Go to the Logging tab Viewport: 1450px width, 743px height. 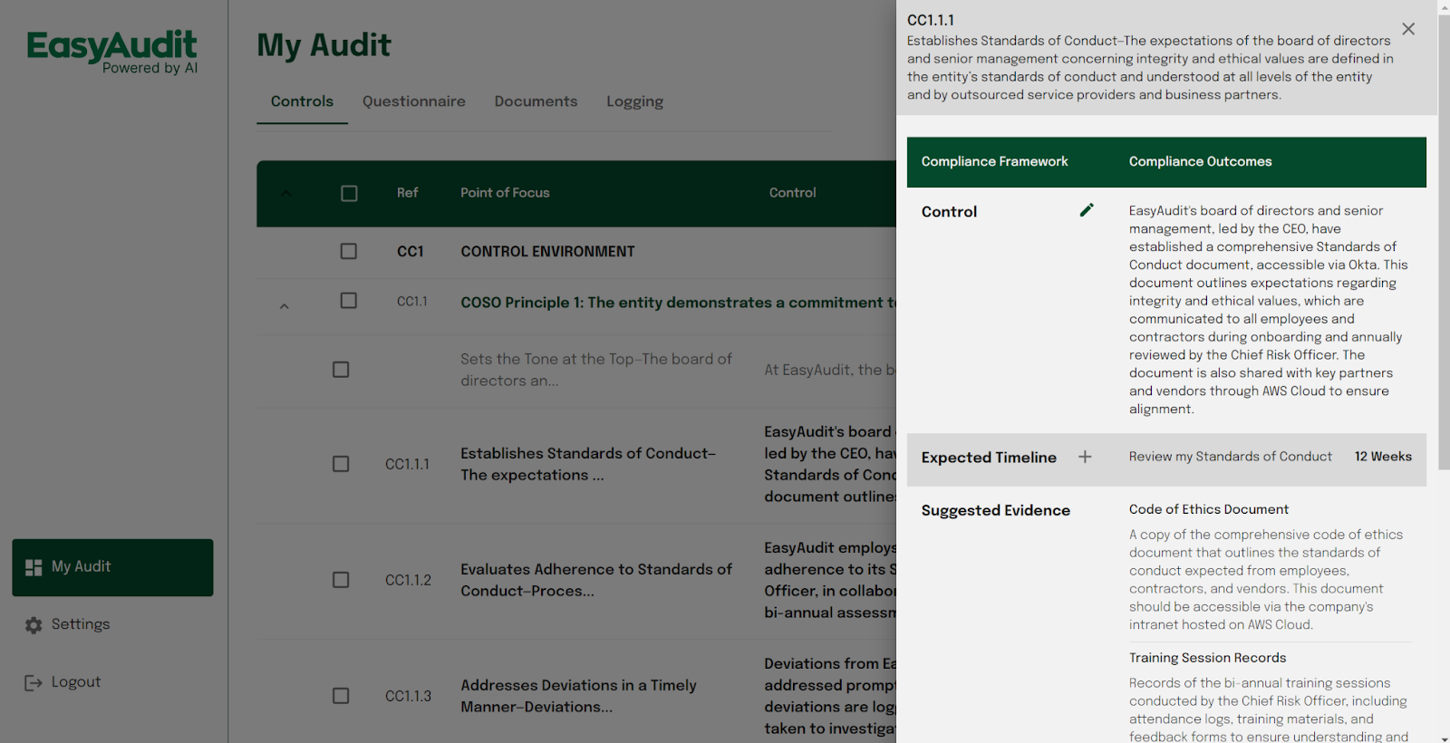(634, 101)
